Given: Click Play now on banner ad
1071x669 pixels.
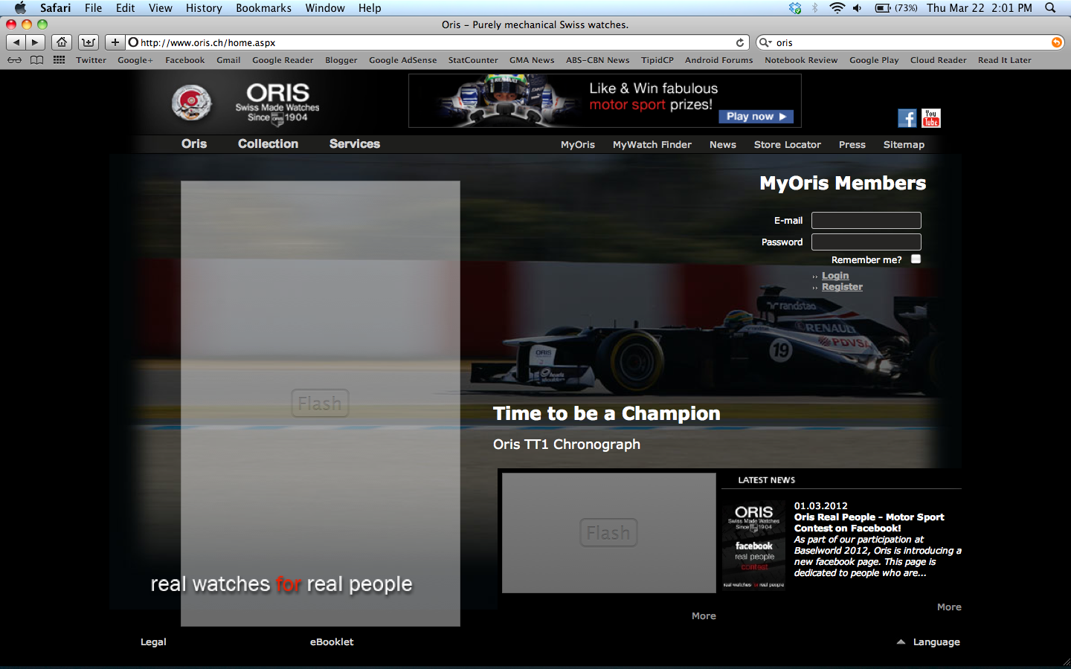Looking at the screenshot, I should [756, 117].
